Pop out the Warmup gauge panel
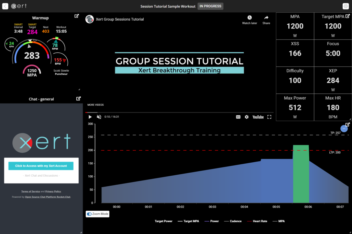352x234 pixels. point(77,16)
